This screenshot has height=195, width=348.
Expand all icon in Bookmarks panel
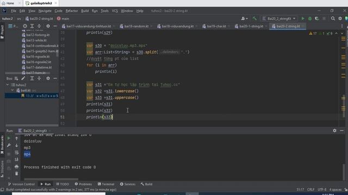32,79
